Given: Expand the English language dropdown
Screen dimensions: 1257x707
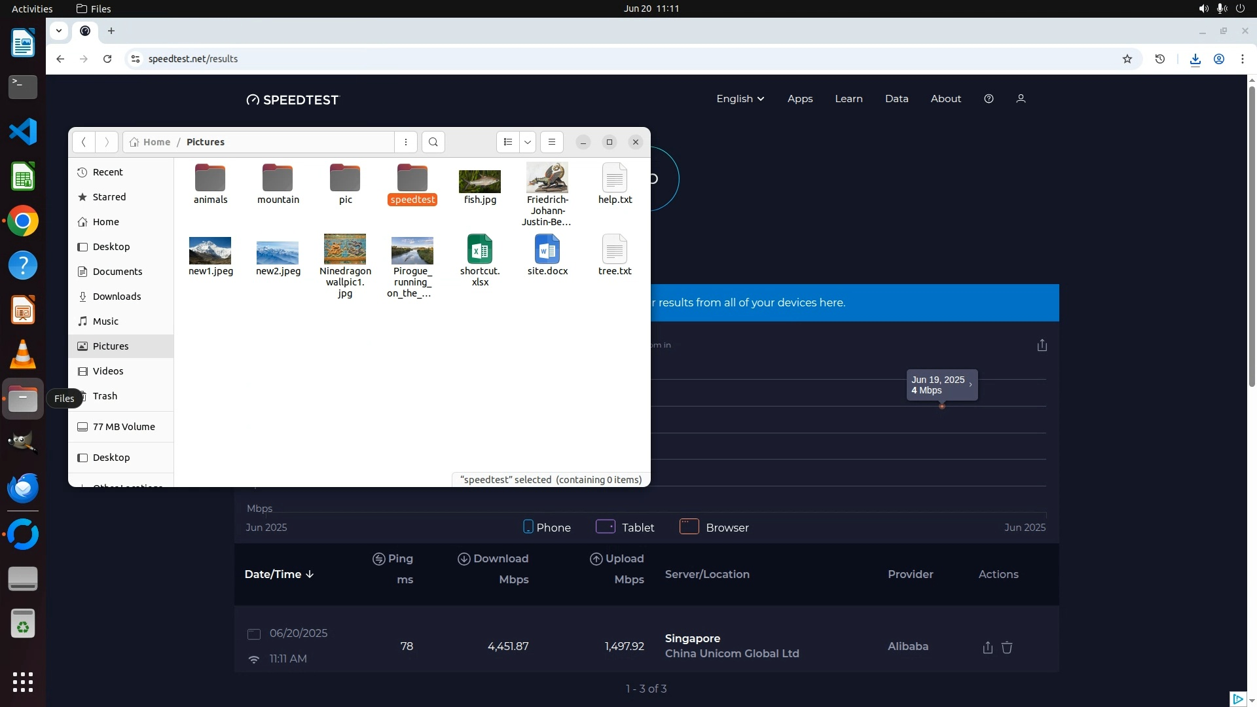Looking at the screenshot, I should coord(740,99).
